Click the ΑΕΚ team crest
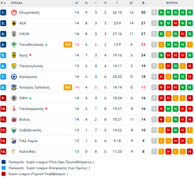 coord(13,23)
